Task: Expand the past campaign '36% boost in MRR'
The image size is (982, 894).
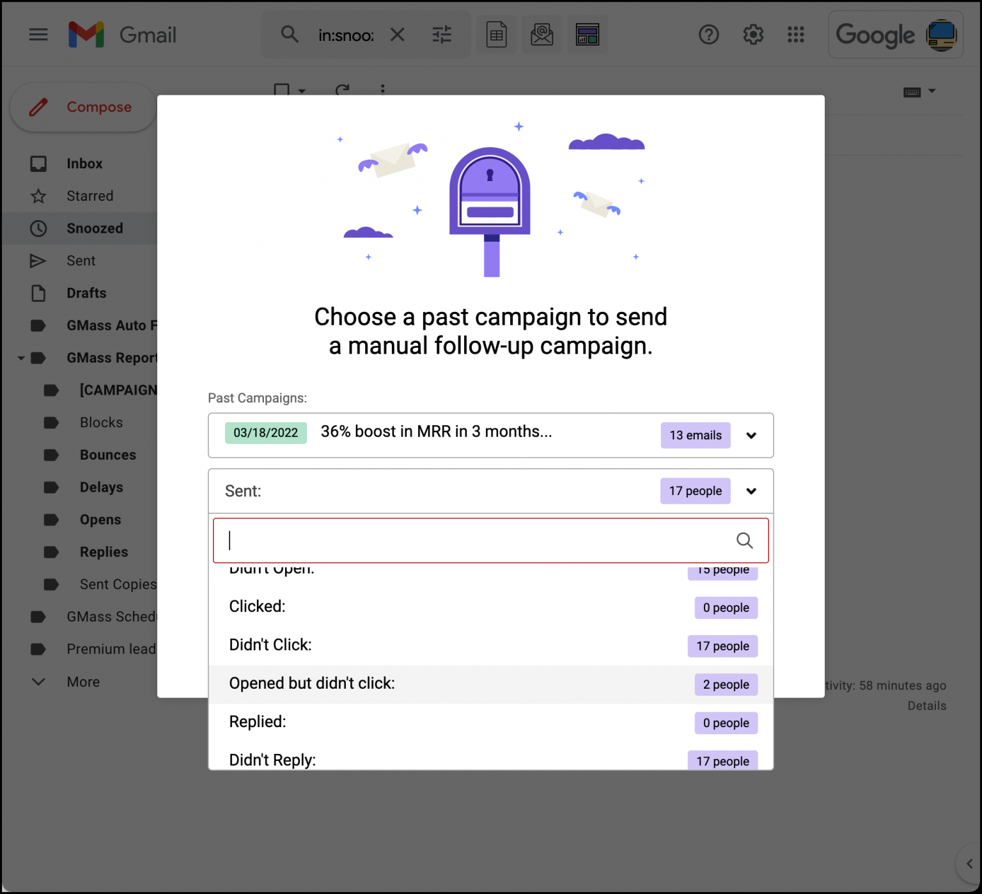Action: [751, 435]
